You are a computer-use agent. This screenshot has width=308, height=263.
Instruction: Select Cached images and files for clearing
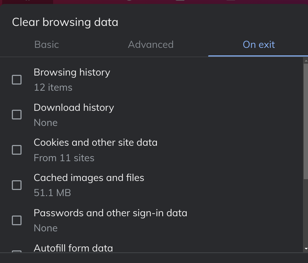(17, 185)
